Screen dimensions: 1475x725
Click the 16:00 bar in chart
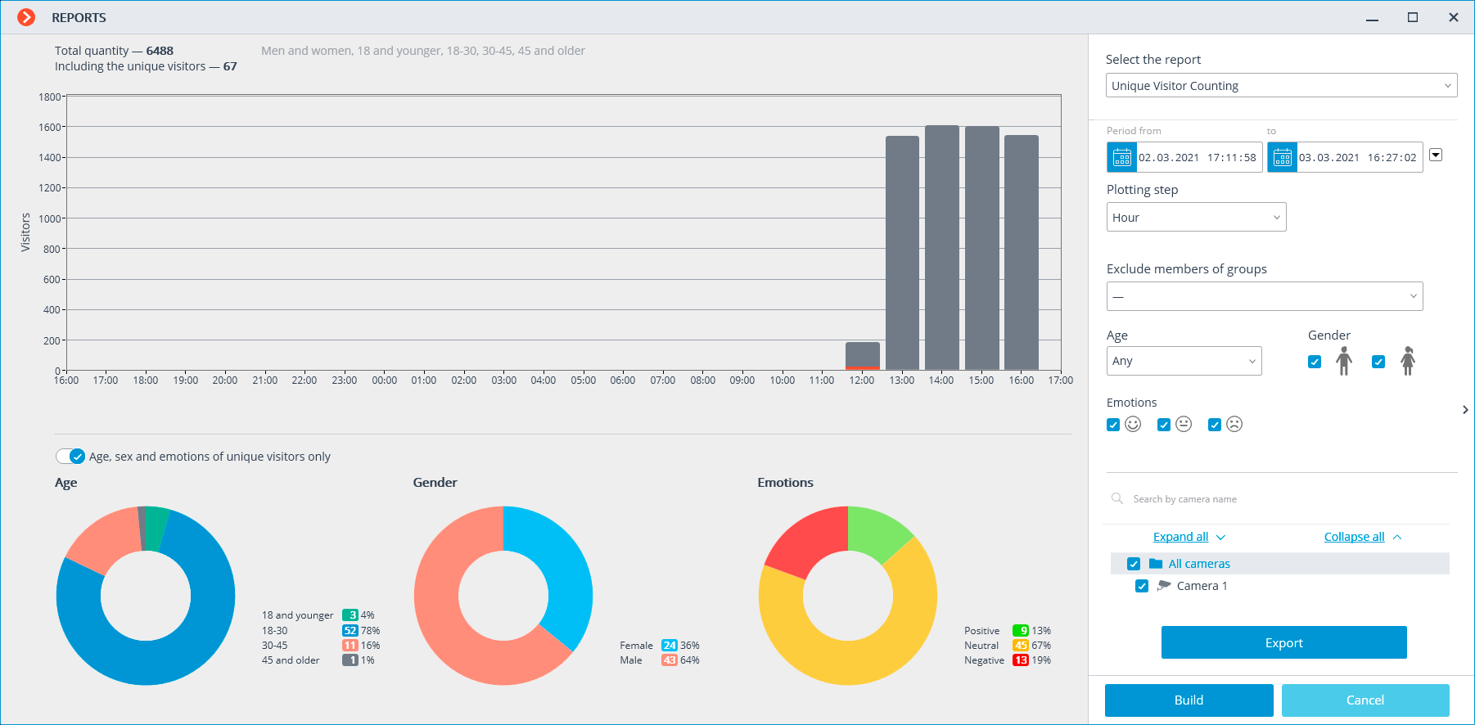coord(1022,252)
